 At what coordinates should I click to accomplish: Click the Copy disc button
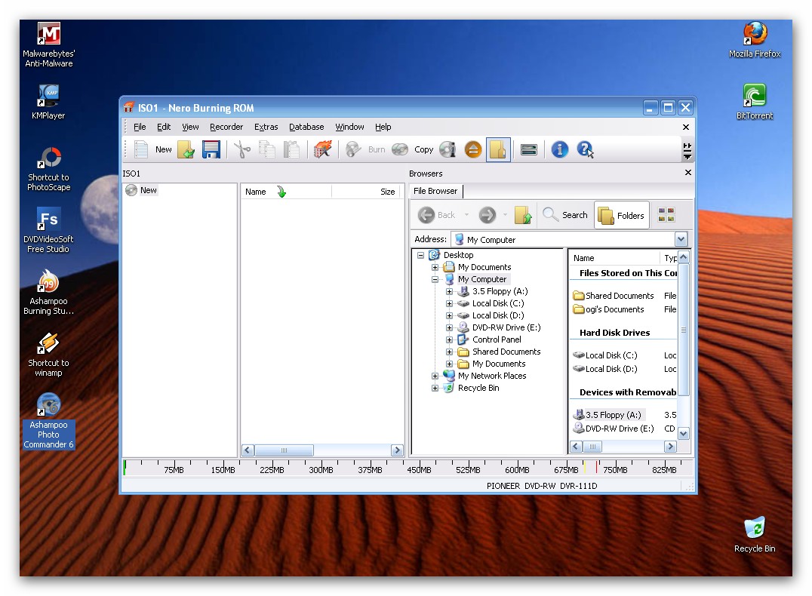[413, 149]
